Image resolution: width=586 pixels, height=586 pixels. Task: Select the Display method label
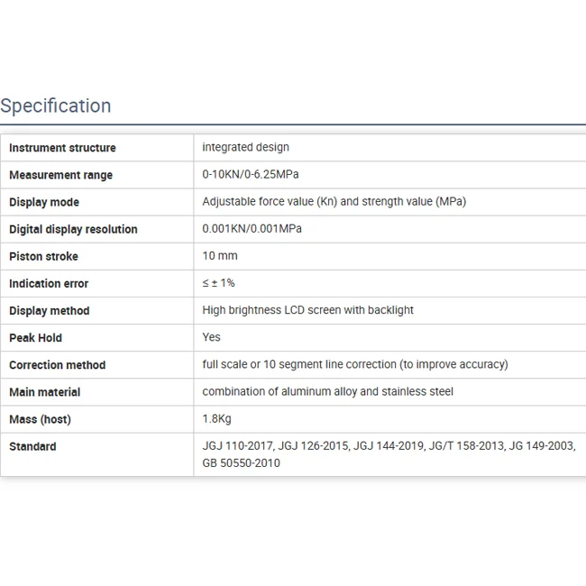[49, 310]
